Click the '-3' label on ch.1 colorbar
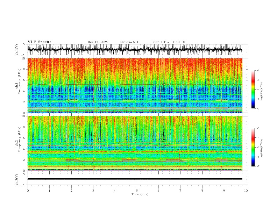277x214 pixels. pos(258,70)
